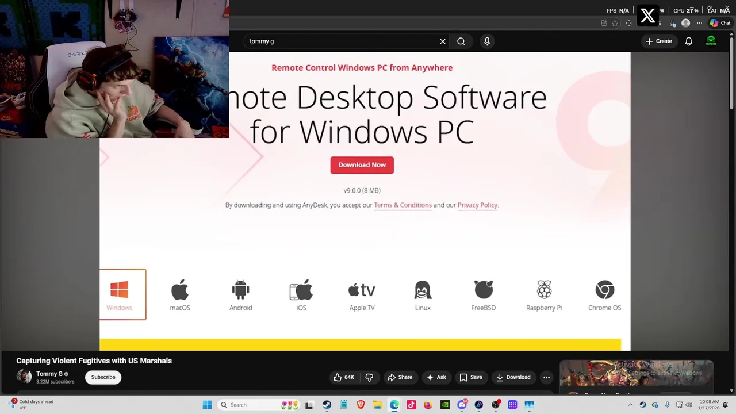The image size is (736, 414).
Task: Select the Windows platform tile
Action: coord(122,294)
